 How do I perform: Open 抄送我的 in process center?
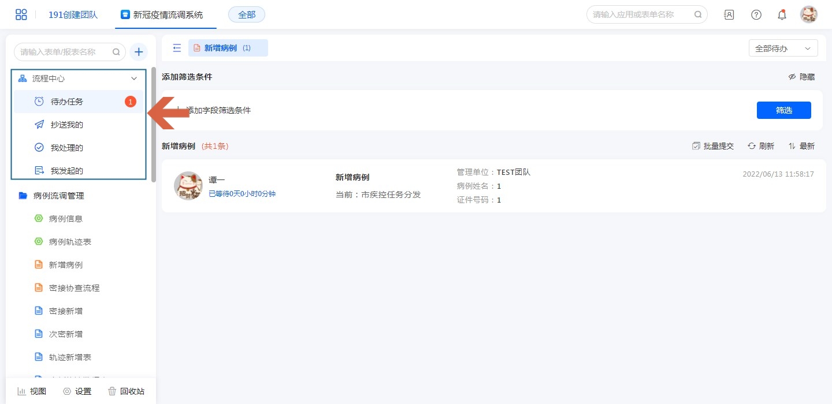point(67,125)
